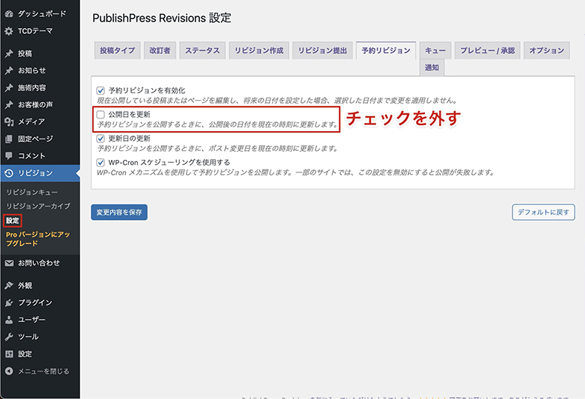Click the pin icon beside 投稿
Image resolution: width=585 pixels, height=399 pixels.
(x=9, y=53)
